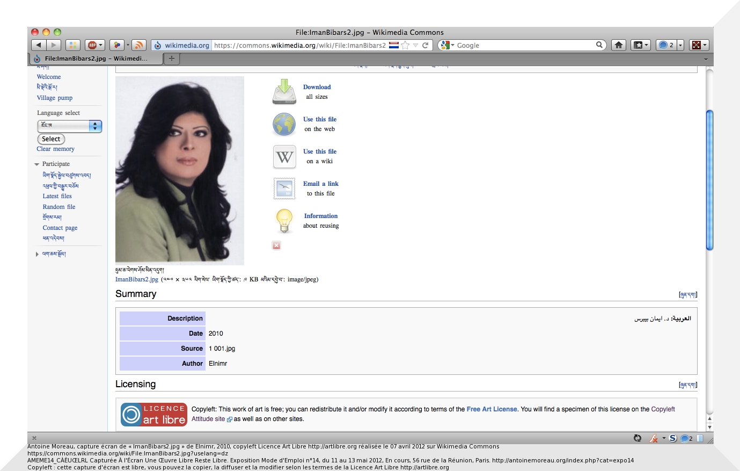Click the Email a link envelope icon

(x=284, y=189)
